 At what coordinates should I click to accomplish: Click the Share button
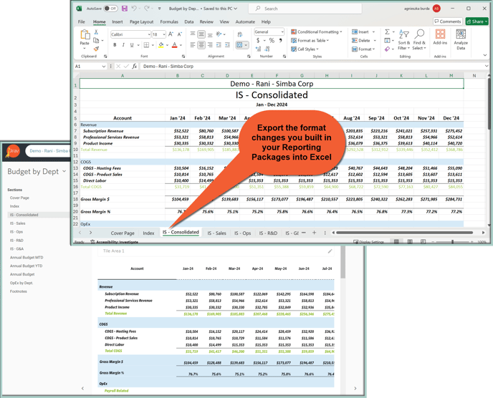(477, 21)
